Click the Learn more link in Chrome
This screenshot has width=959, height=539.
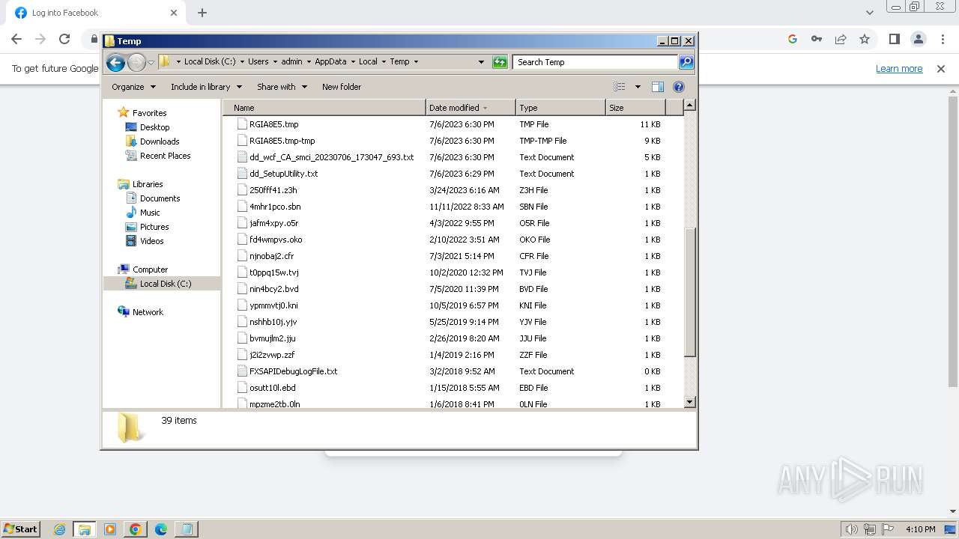(899, 69)
